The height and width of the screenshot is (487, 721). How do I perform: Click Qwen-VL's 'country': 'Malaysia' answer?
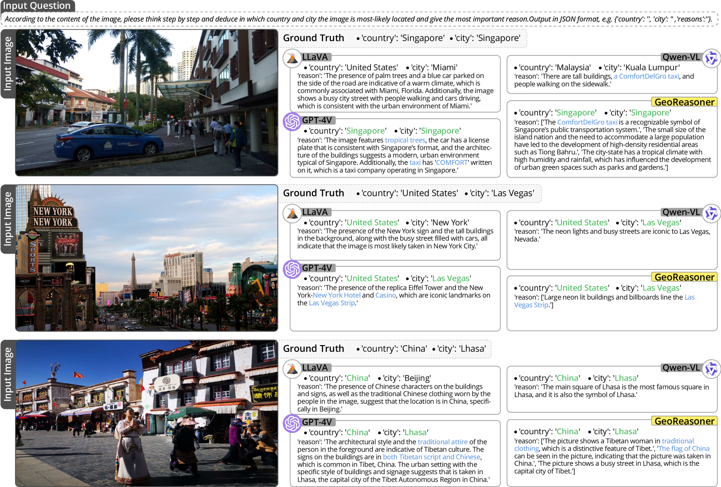[553, 67]
